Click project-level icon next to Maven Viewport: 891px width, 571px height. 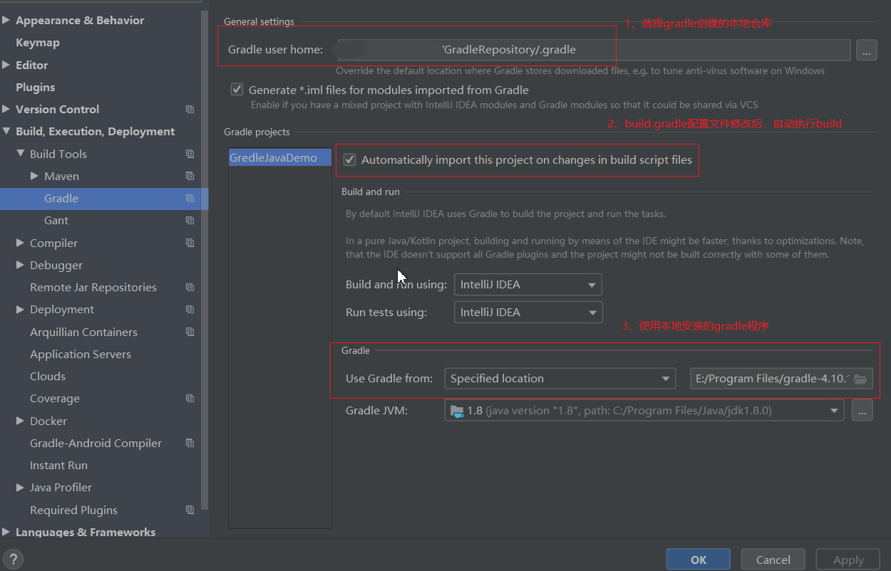(x=190, y=176)
